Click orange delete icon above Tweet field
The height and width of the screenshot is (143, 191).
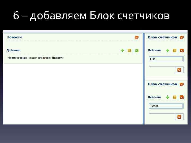[182, 97]
